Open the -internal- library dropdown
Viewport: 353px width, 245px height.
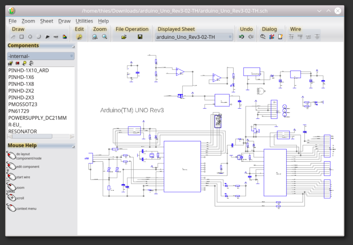[40, 56]
